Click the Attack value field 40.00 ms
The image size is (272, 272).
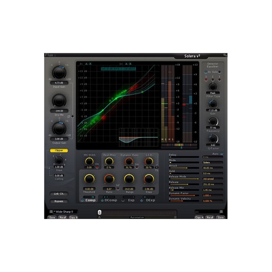pos(213,168)
